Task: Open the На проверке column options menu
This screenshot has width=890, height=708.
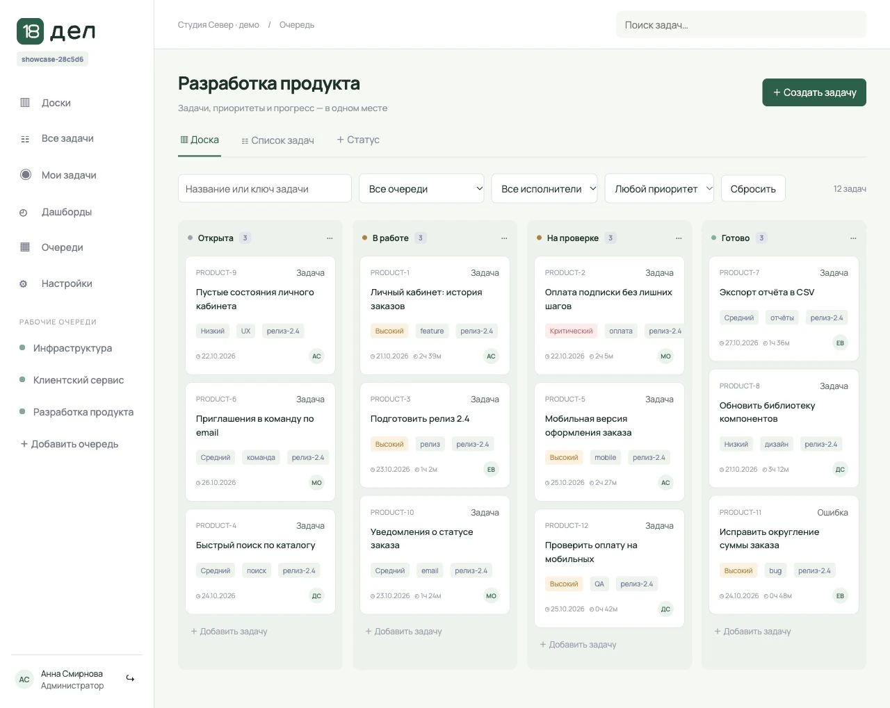Action: pyautogui.click(x=679, y=238)
